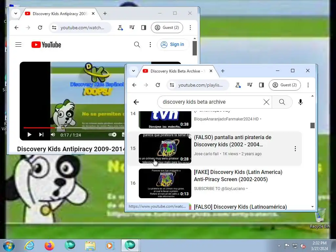The image size is (336, 252).
Task: Play the Discovery Kids Antipiracy video
Action: coord(29,135)
